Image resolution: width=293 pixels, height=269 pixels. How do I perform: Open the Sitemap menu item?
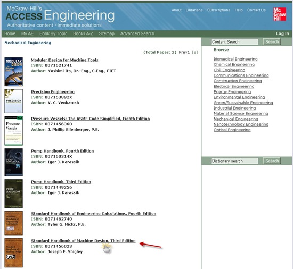pos(107,33)
